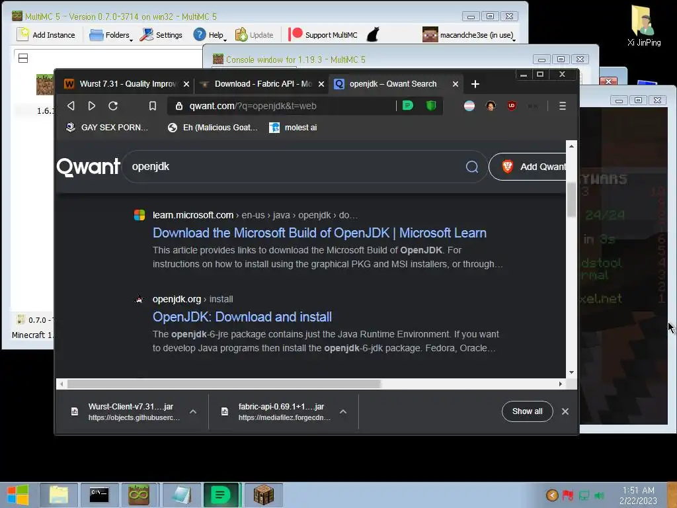The width and height of the screenshot is (677, 508).
Task: Open Download the Microsoft Build of OpenJDK result
Action: (x=319, y=233)
